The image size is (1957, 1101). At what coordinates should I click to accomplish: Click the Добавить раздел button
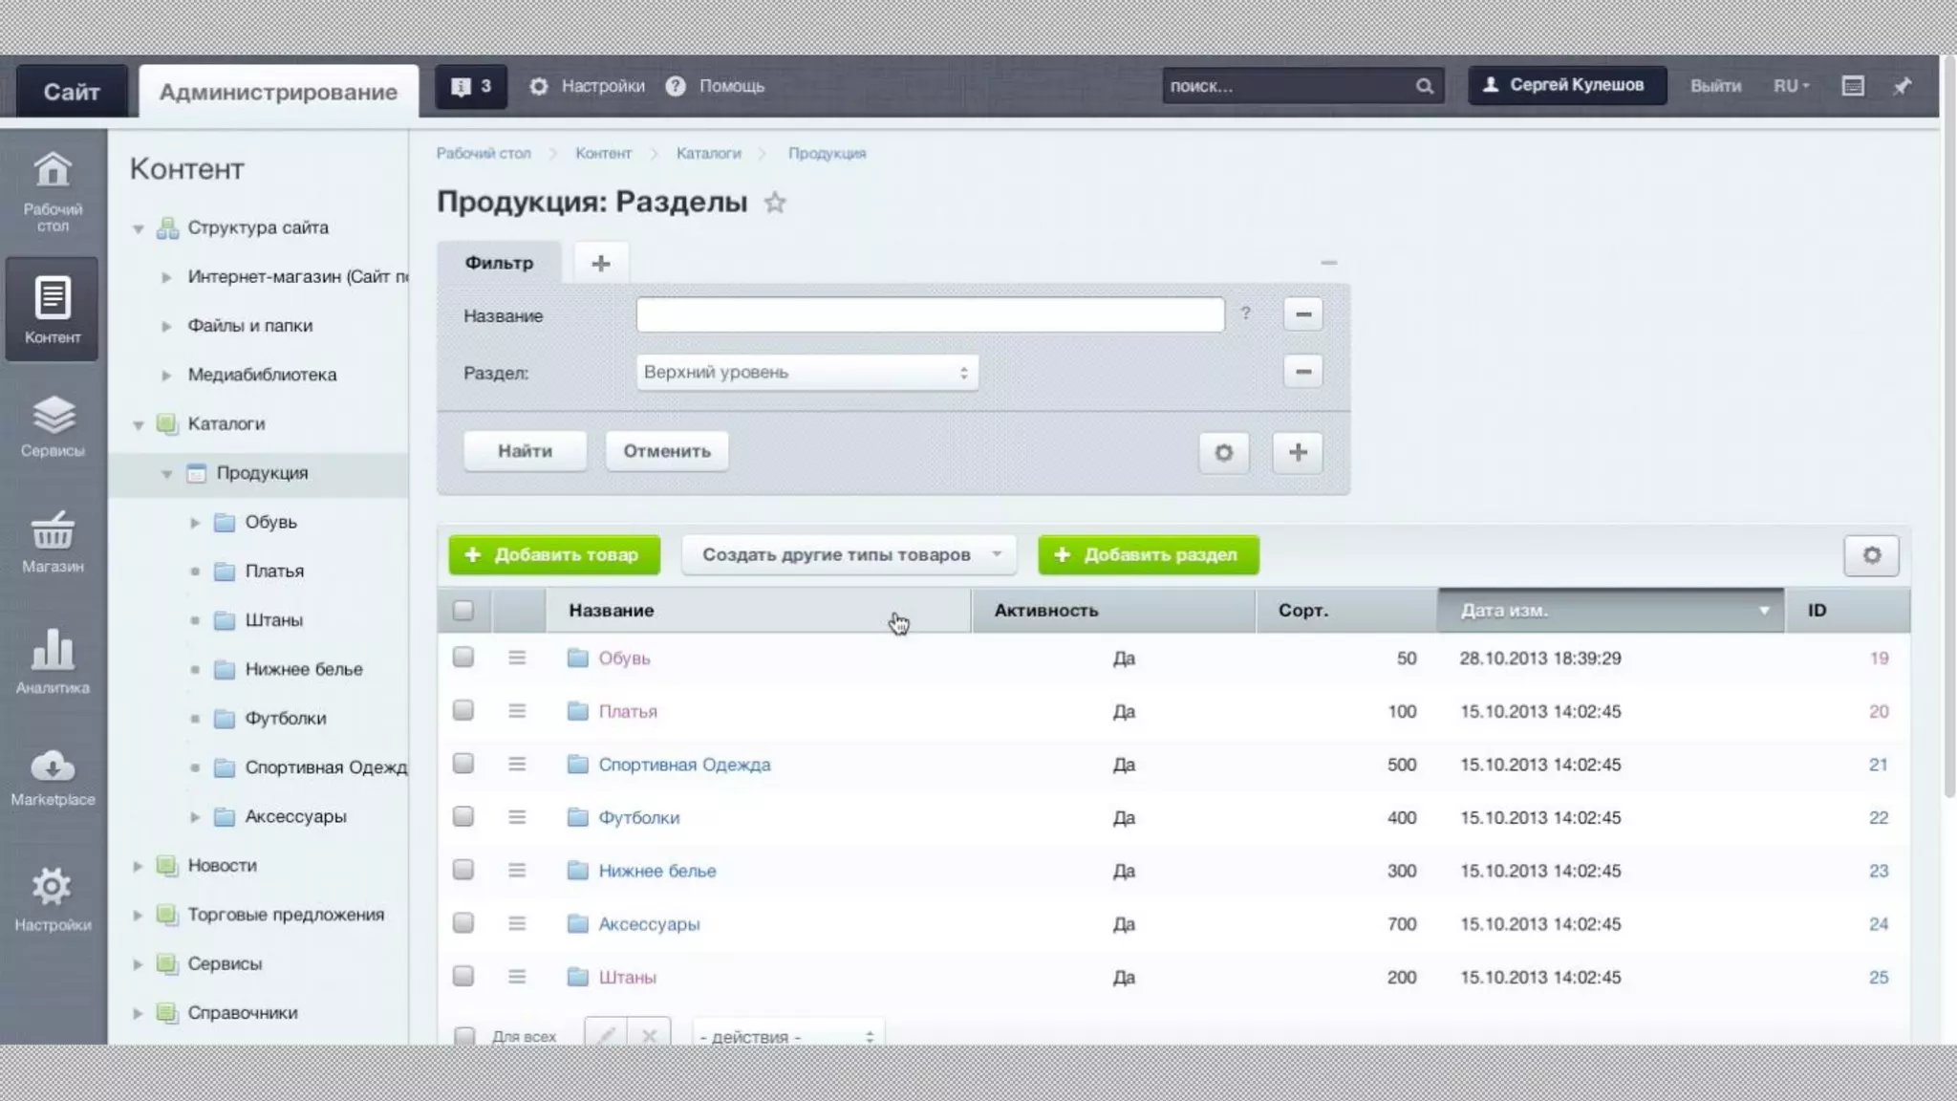(1148, 555)
